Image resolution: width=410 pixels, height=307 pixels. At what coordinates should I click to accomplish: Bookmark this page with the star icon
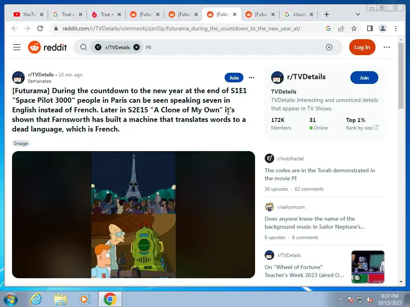coord(354,28)
